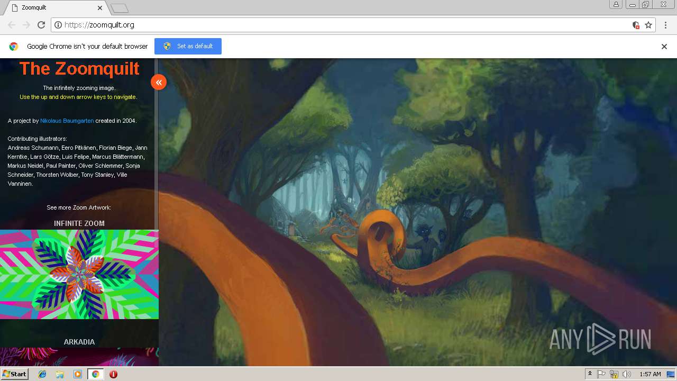
Task: Click the text 'The infinitely zooming image.'
Action: pos(79,88)
